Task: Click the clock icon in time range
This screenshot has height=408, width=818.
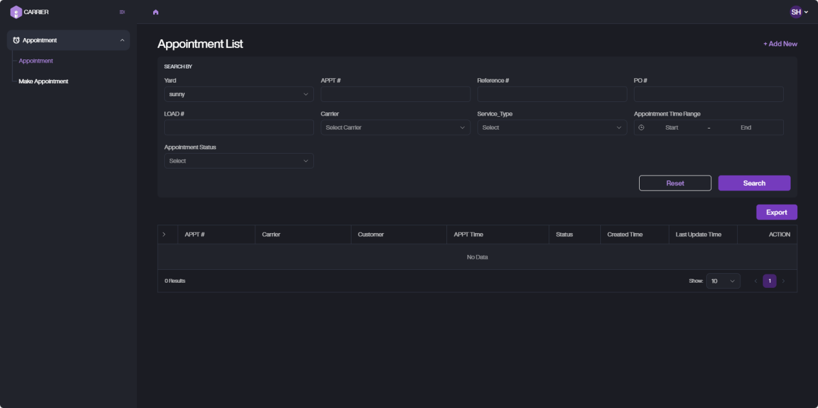Action: [x=641, y=128]
